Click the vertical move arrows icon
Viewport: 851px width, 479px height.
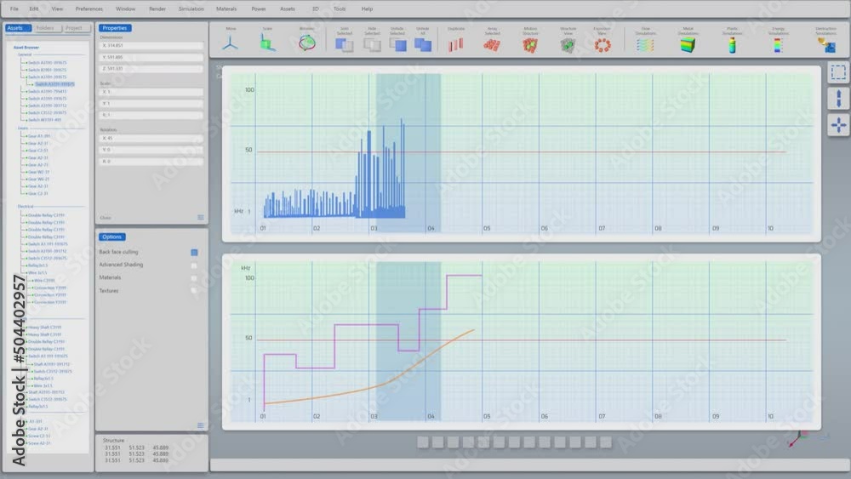coord(838,99)
